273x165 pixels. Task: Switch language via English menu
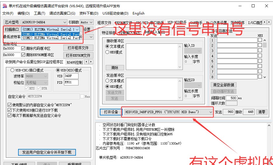click(138, 13)
